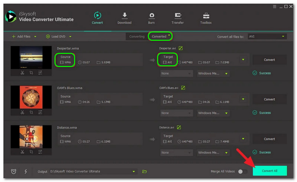Expand target format options for OAM's Blues.avi

coord(243,99)
